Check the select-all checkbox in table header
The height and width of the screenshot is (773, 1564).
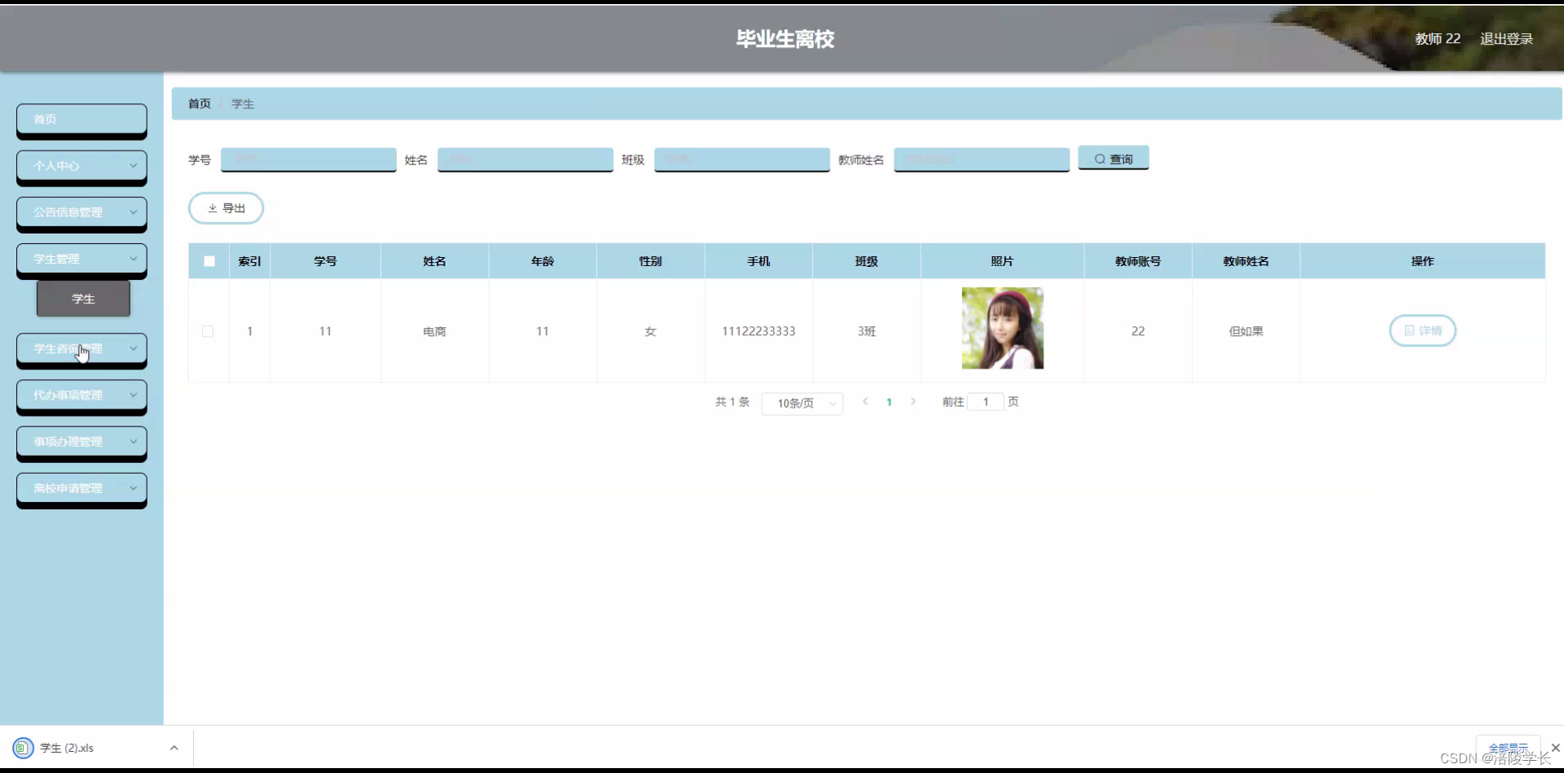[209, 260]
